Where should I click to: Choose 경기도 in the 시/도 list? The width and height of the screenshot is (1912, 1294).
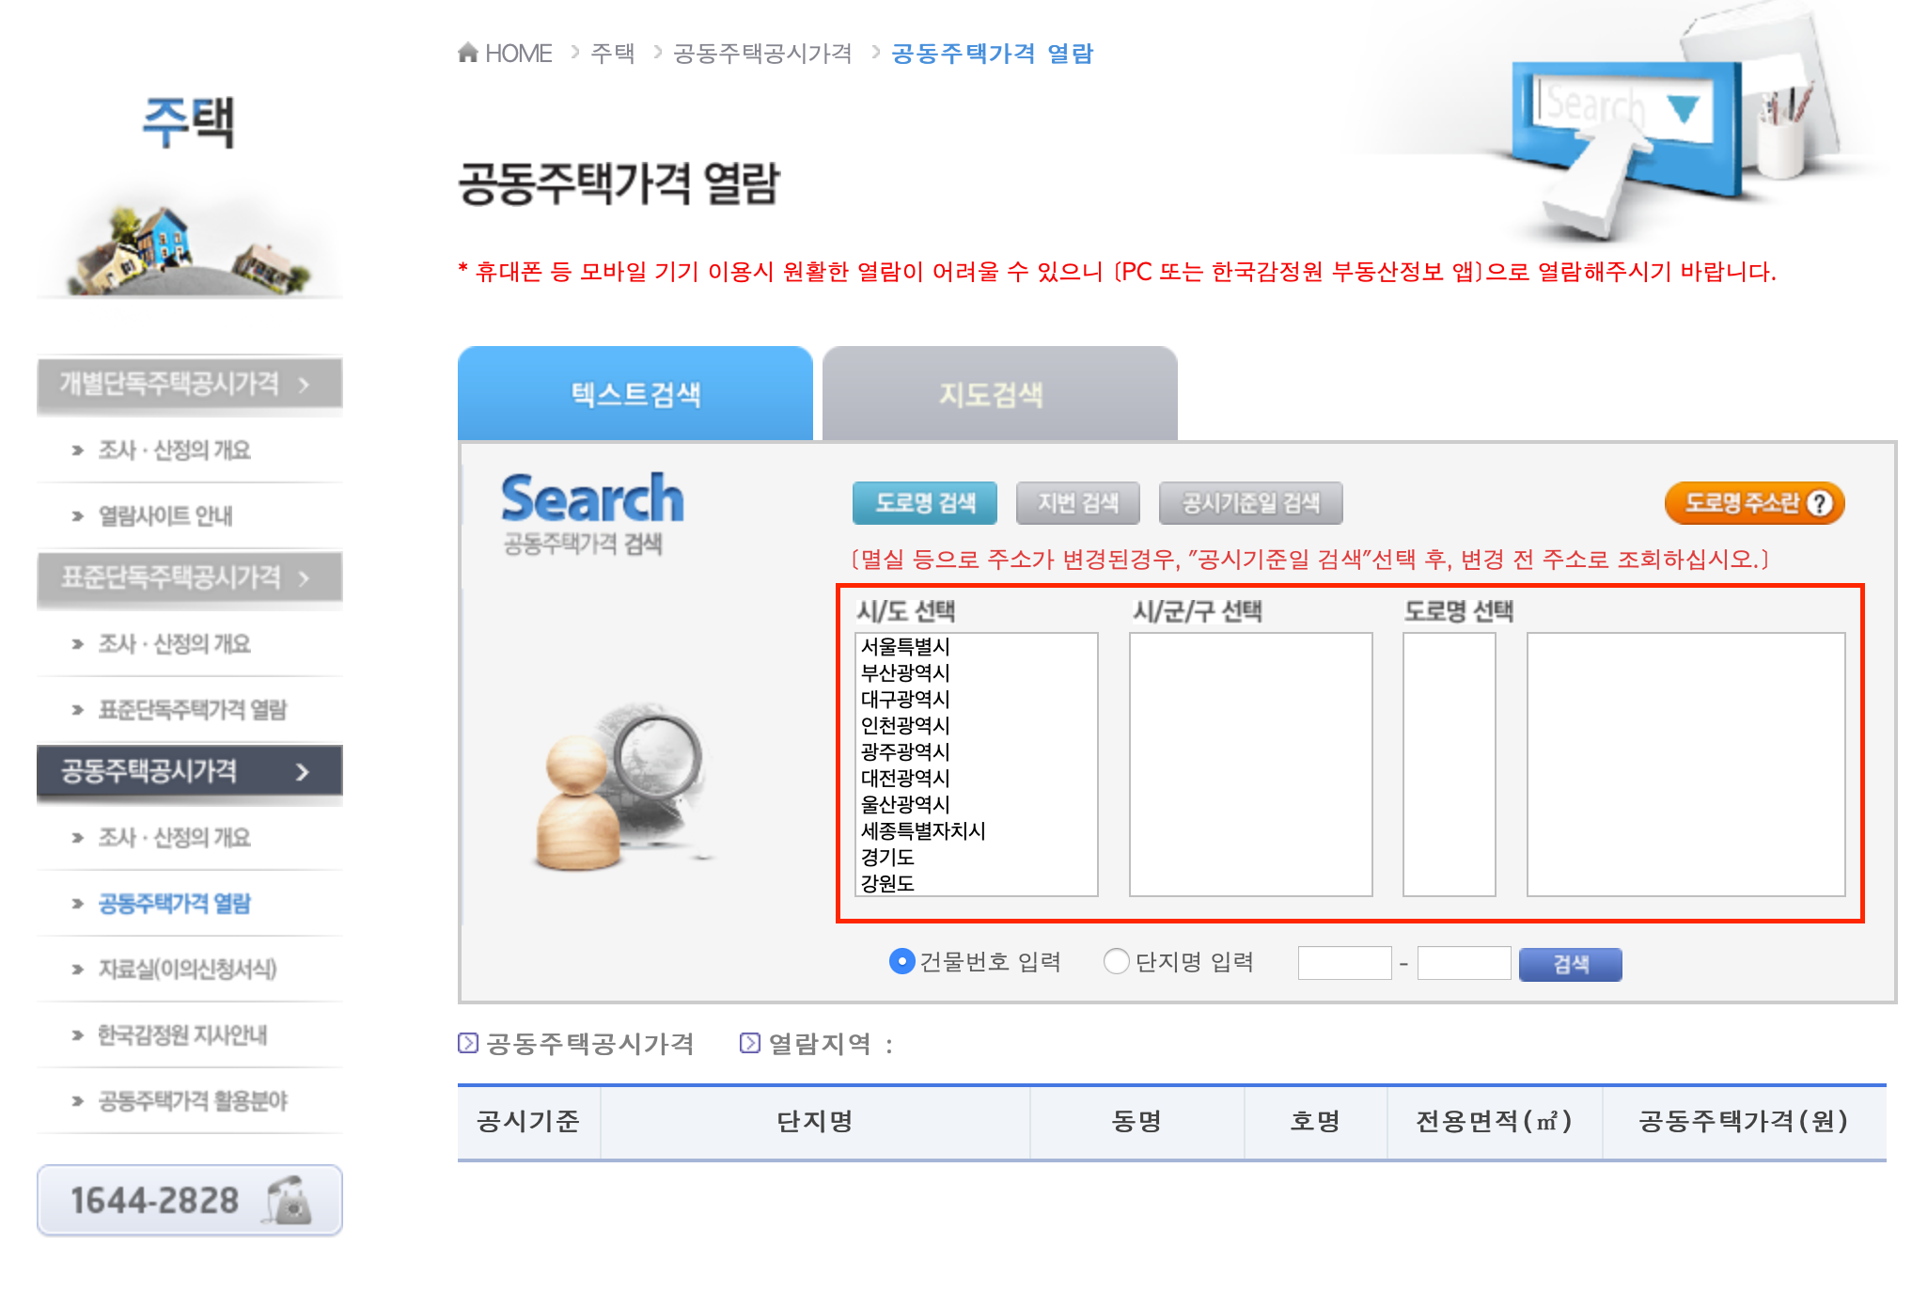[x=887, y=857]
